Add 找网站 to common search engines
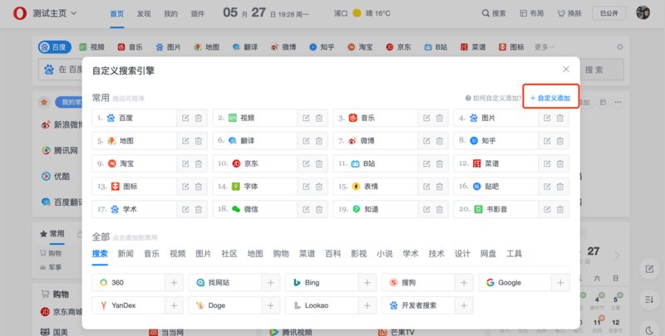The width and height of the screenshot is (665, 336). coord(271,283)
